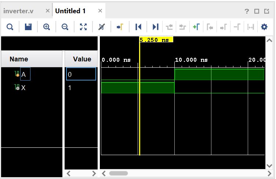Switch to the inverter.v tab
This screenshot has width=276, height=179.
(x=18, y=11)
